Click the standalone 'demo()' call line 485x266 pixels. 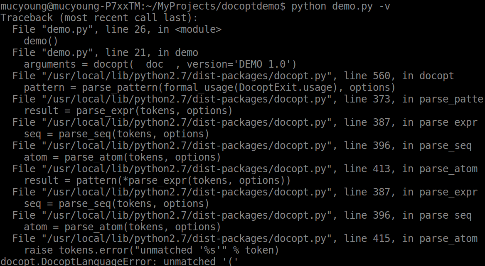tap(41, 41)
